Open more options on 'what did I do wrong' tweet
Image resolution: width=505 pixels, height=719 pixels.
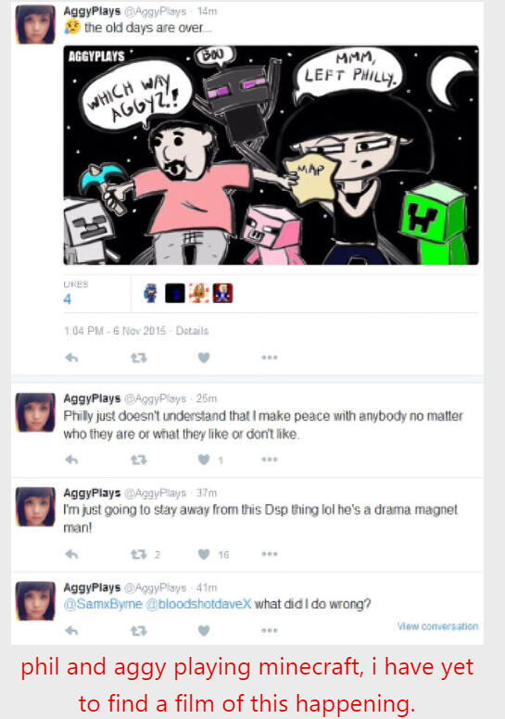(270, 630)
